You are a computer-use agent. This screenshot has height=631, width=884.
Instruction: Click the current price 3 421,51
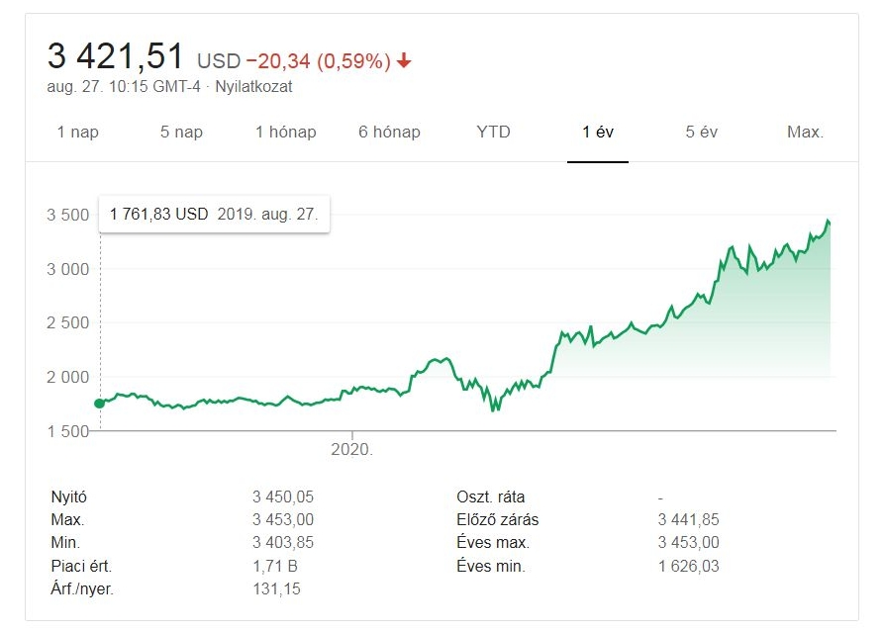[116, 57]
